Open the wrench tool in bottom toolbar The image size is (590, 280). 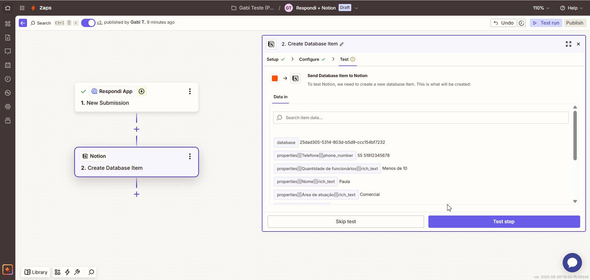(x=77, y=272)
